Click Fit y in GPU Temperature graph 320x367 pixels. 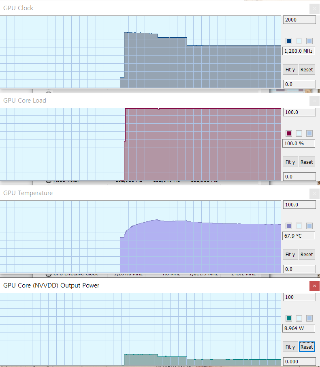290,254
